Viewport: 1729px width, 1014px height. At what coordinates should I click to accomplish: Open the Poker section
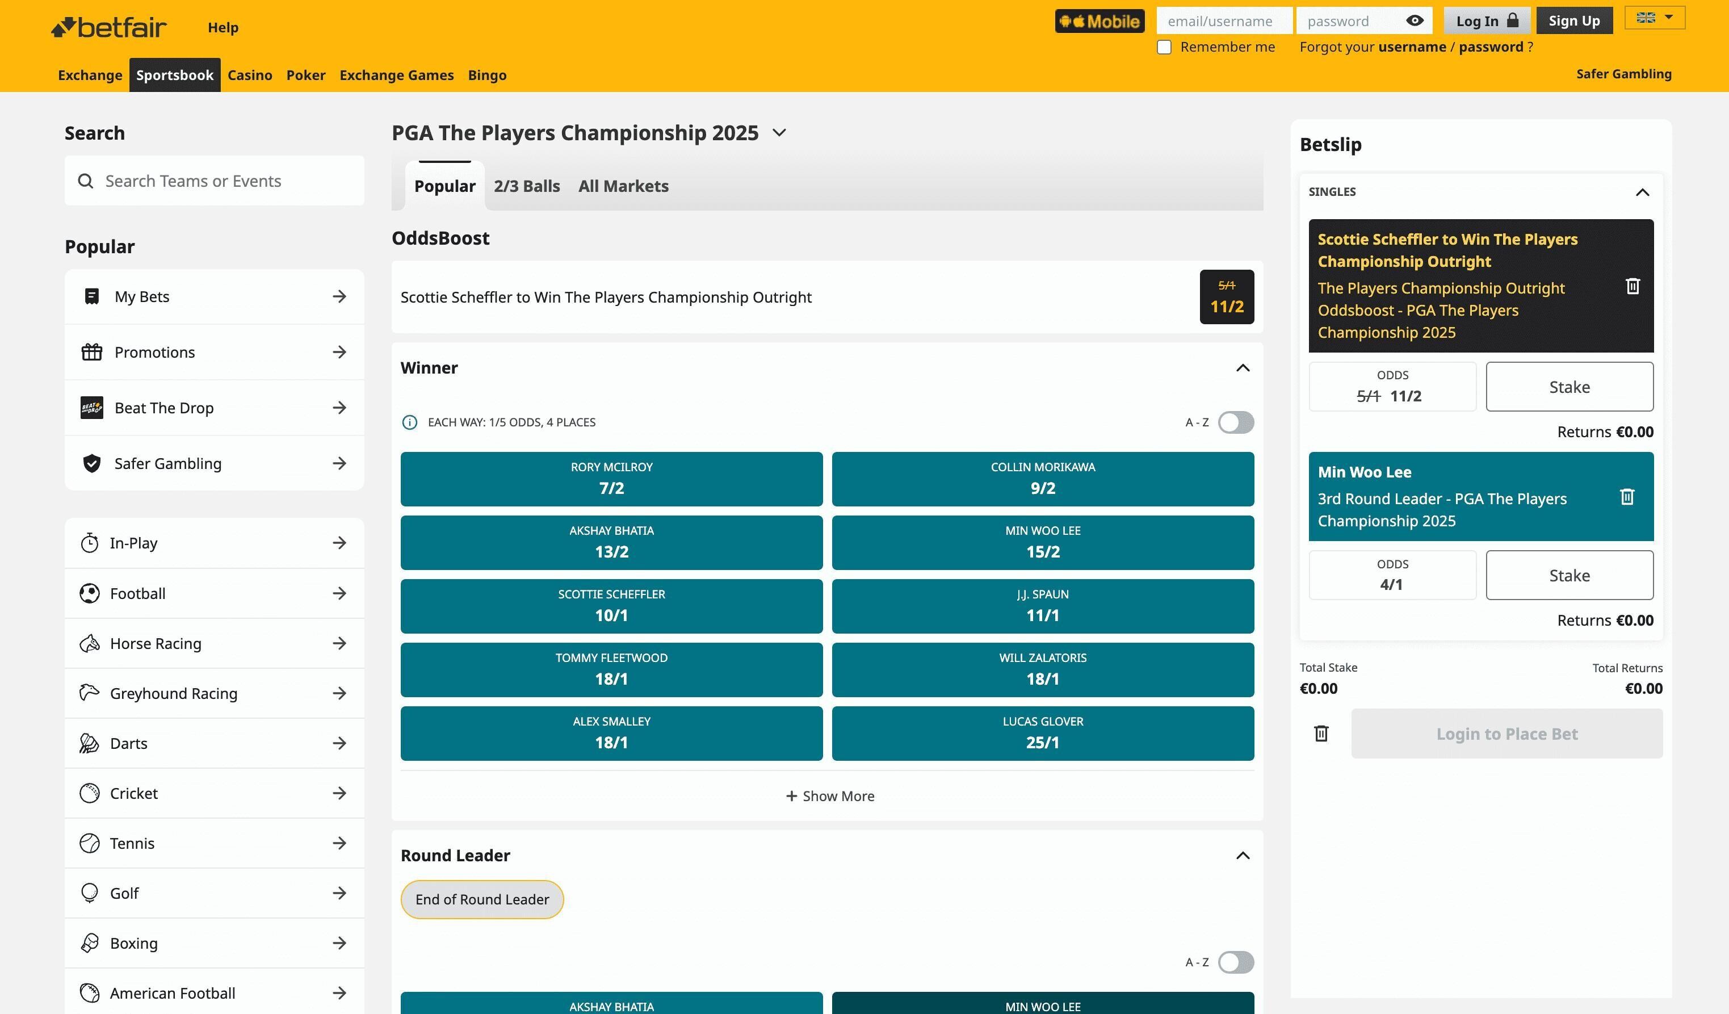pyautogui.click(x=305, y=75)
